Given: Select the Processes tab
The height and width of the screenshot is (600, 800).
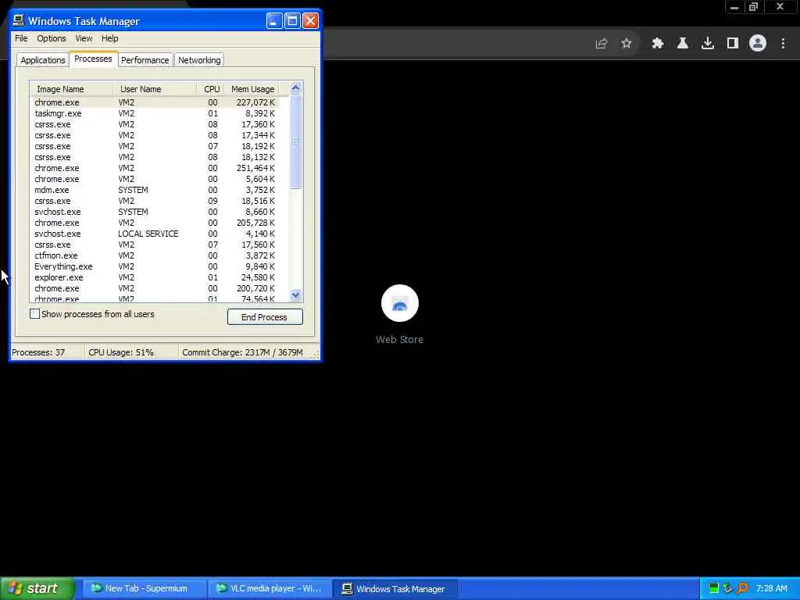Looking at the screenshot, I should click(93, 59).
